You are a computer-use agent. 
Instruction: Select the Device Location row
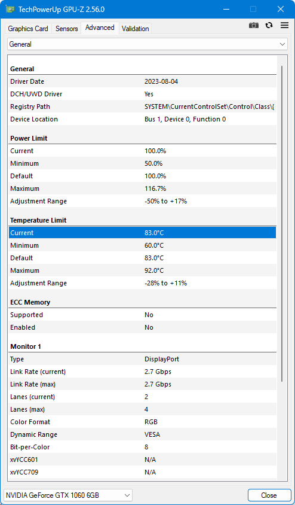tap(142, 119)
